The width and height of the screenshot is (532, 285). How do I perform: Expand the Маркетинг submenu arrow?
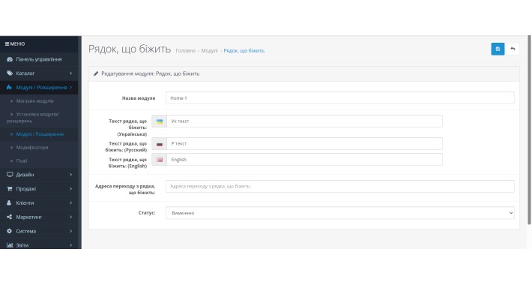point(71,217)
